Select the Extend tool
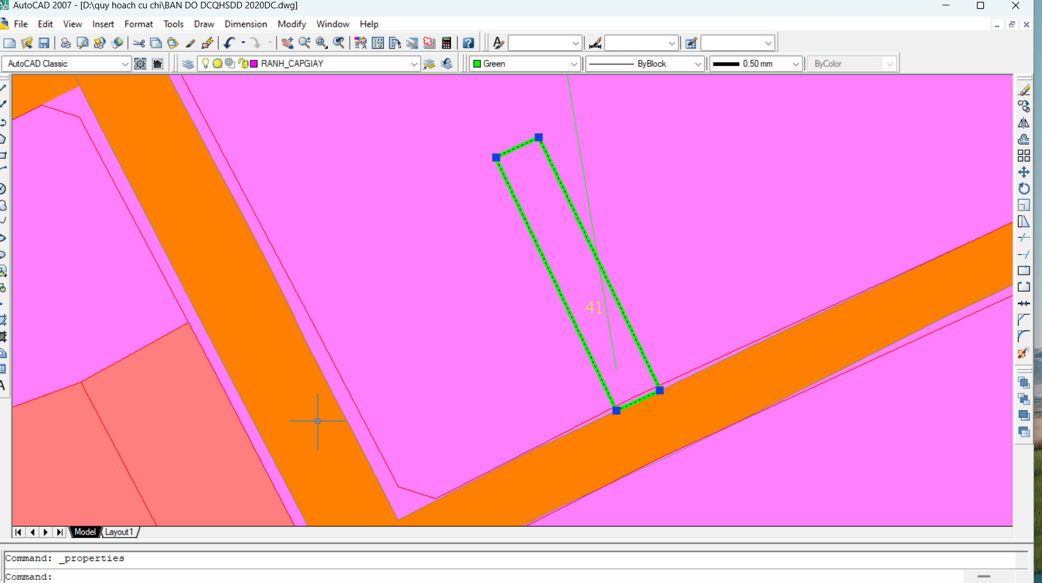This screenshot has width=1042, height=583. click(x=1024, y=254)
